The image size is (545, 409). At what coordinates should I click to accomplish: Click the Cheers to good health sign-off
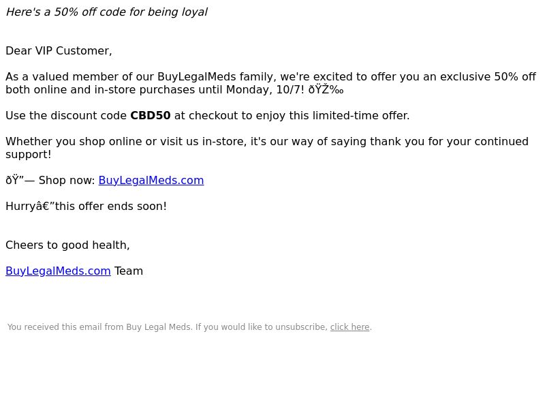click(x=67, y=245)
